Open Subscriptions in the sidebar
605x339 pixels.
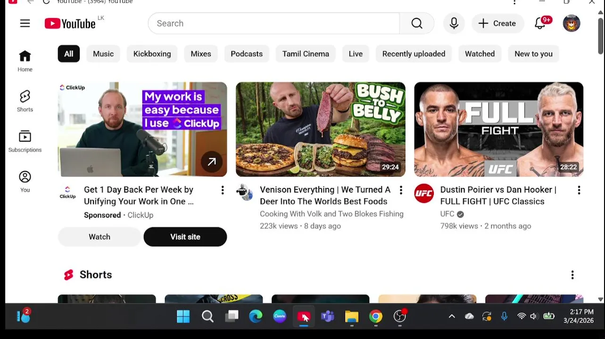tap(25, 141)
